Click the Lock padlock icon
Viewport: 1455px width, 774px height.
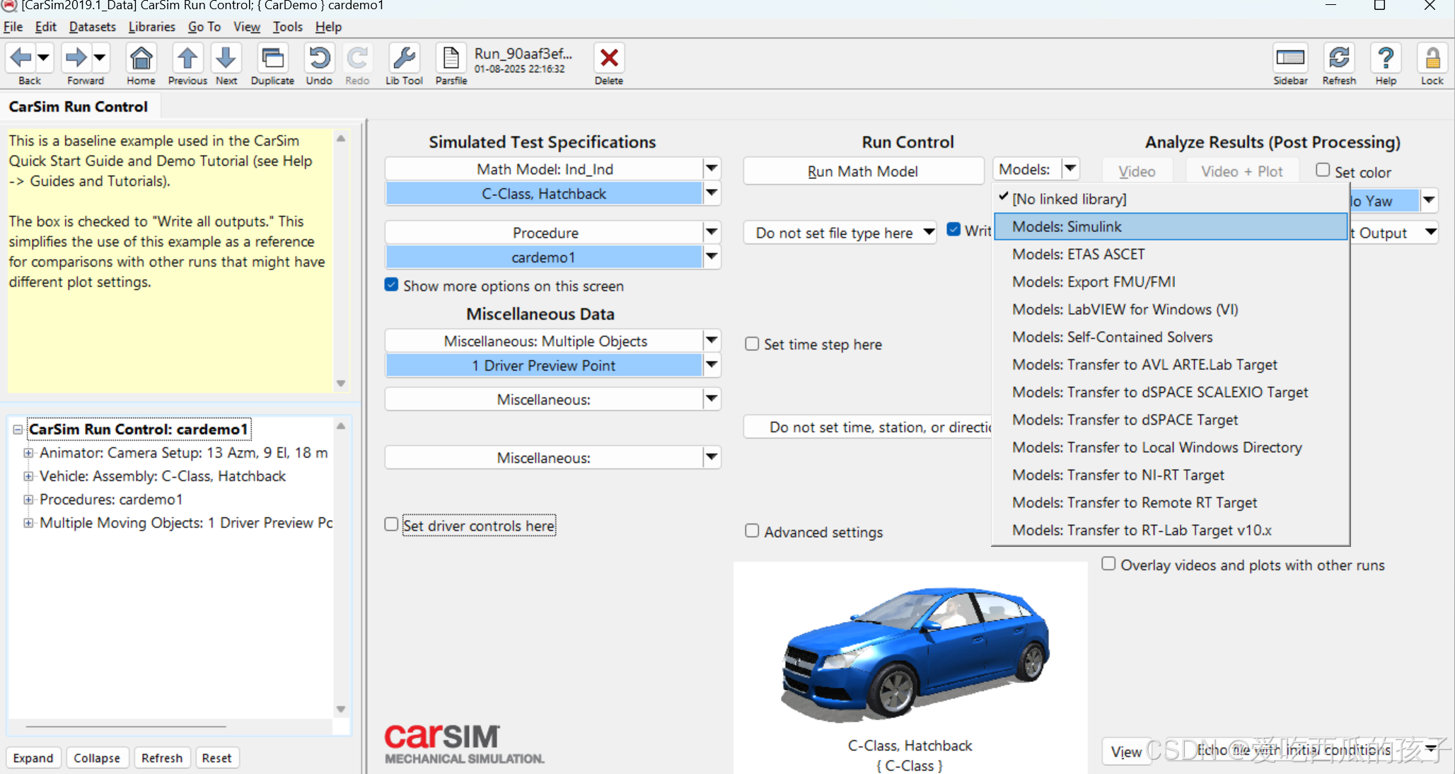point(1432,59)
